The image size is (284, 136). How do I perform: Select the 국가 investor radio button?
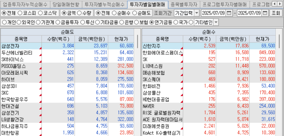pyautogui.click(x=176, y=22)
